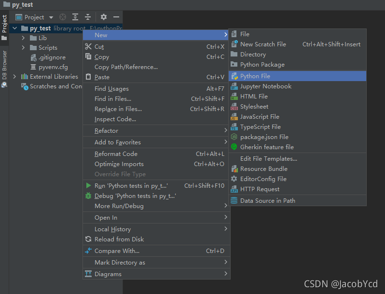The image size is (385, 294).
Task: Click the Directory folder icon
Action: pyautogui.click(x=234, y=54)
